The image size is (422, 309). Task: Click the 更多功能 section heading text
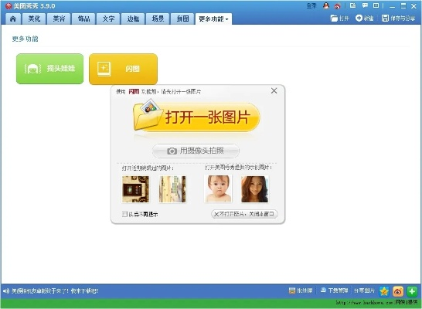pyautogui.click(x=26, y=39)
